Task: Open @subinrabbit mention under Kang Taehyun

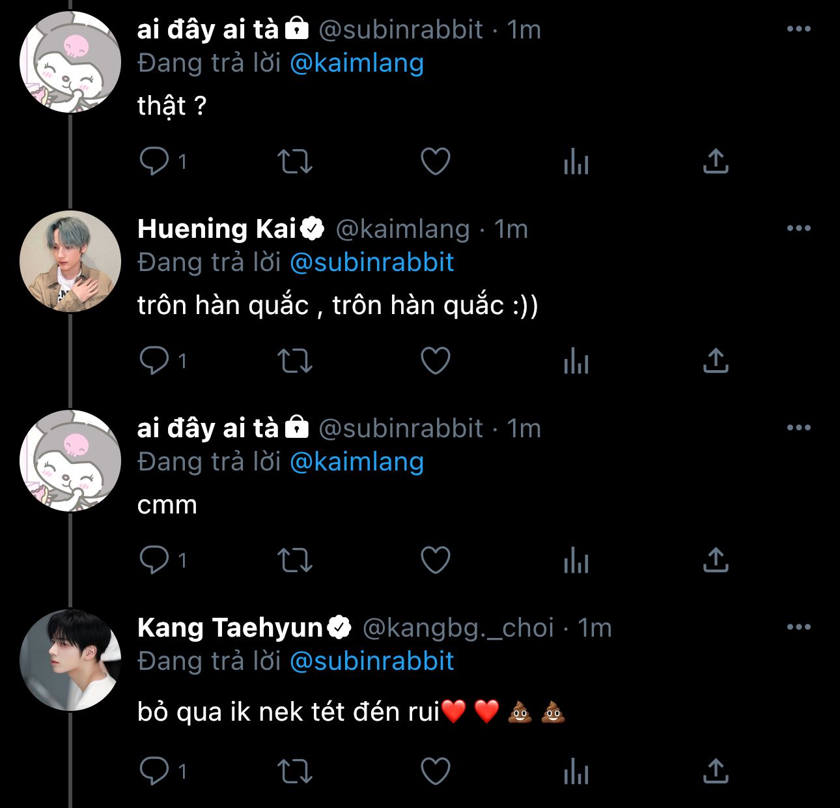Action: point(372,661)
